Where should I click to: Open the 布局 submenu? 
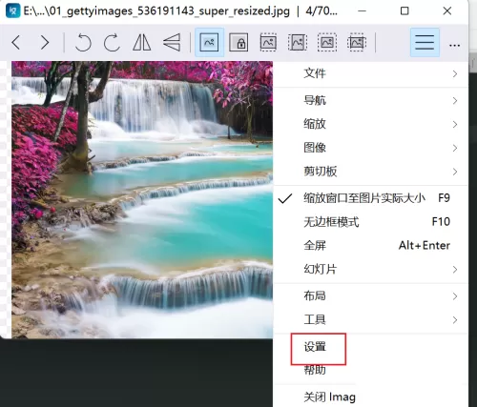(370, 296)
